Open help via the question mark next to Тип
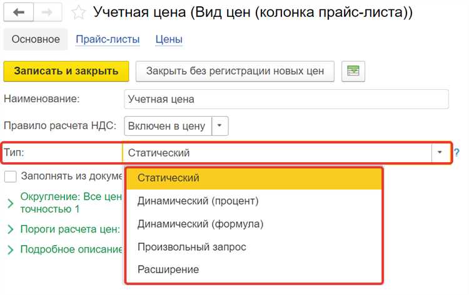The height and width of the screenshot is (295, 469). click(x=456, y=153)
